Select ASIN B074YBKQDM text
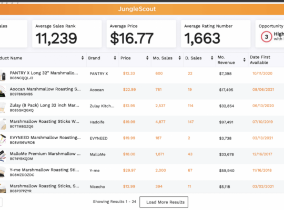 pyautogui.click(x=22, y=159)
